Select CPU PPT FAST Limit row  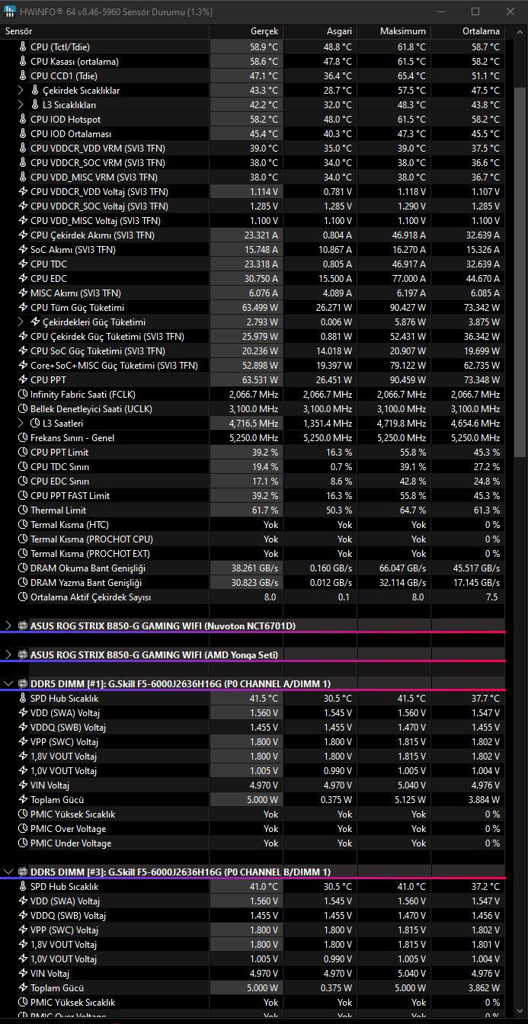252,495
